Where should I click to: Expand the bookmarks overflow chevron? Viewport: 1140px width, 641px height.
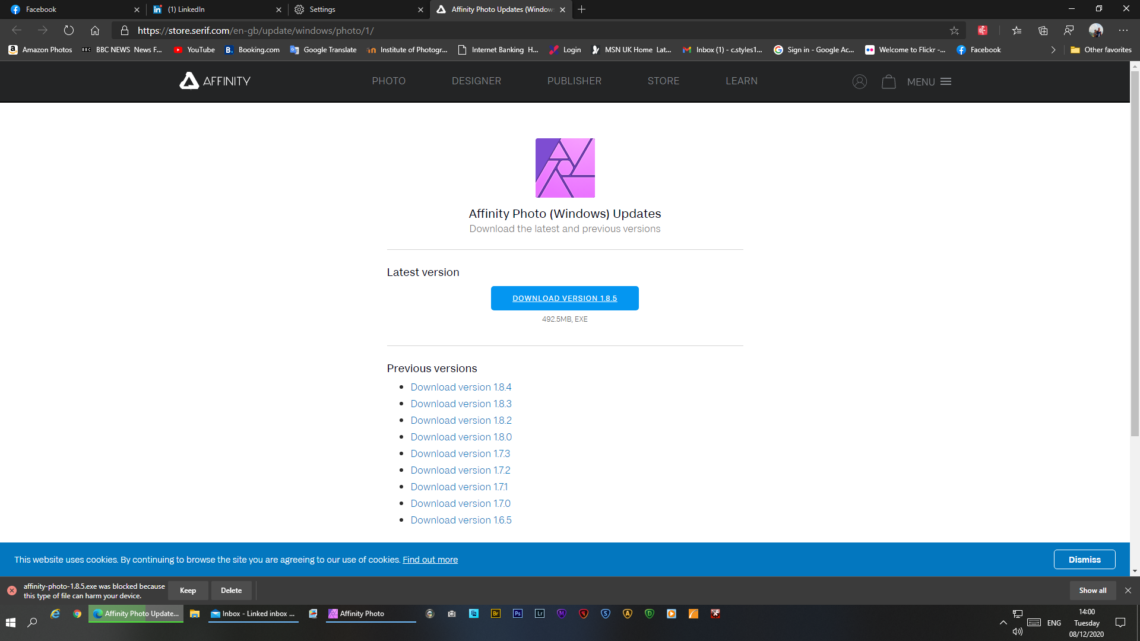tap(1053, 50)
